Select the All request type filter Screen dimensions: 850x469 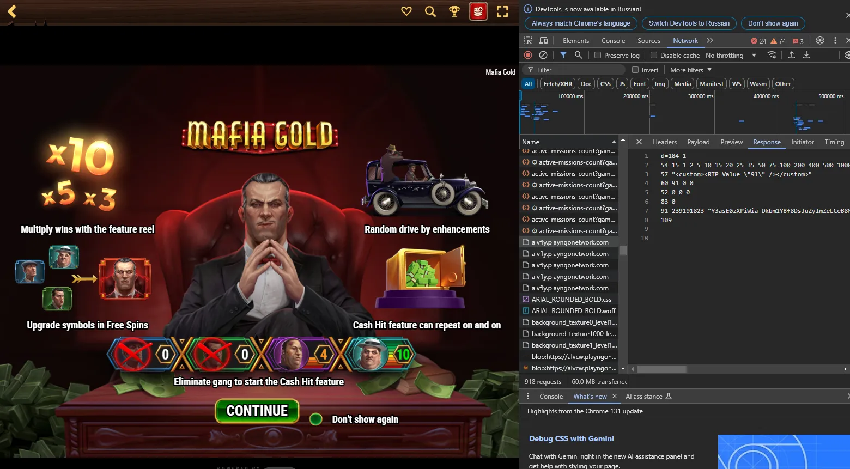pyautogui.click(x=529, y=84)
